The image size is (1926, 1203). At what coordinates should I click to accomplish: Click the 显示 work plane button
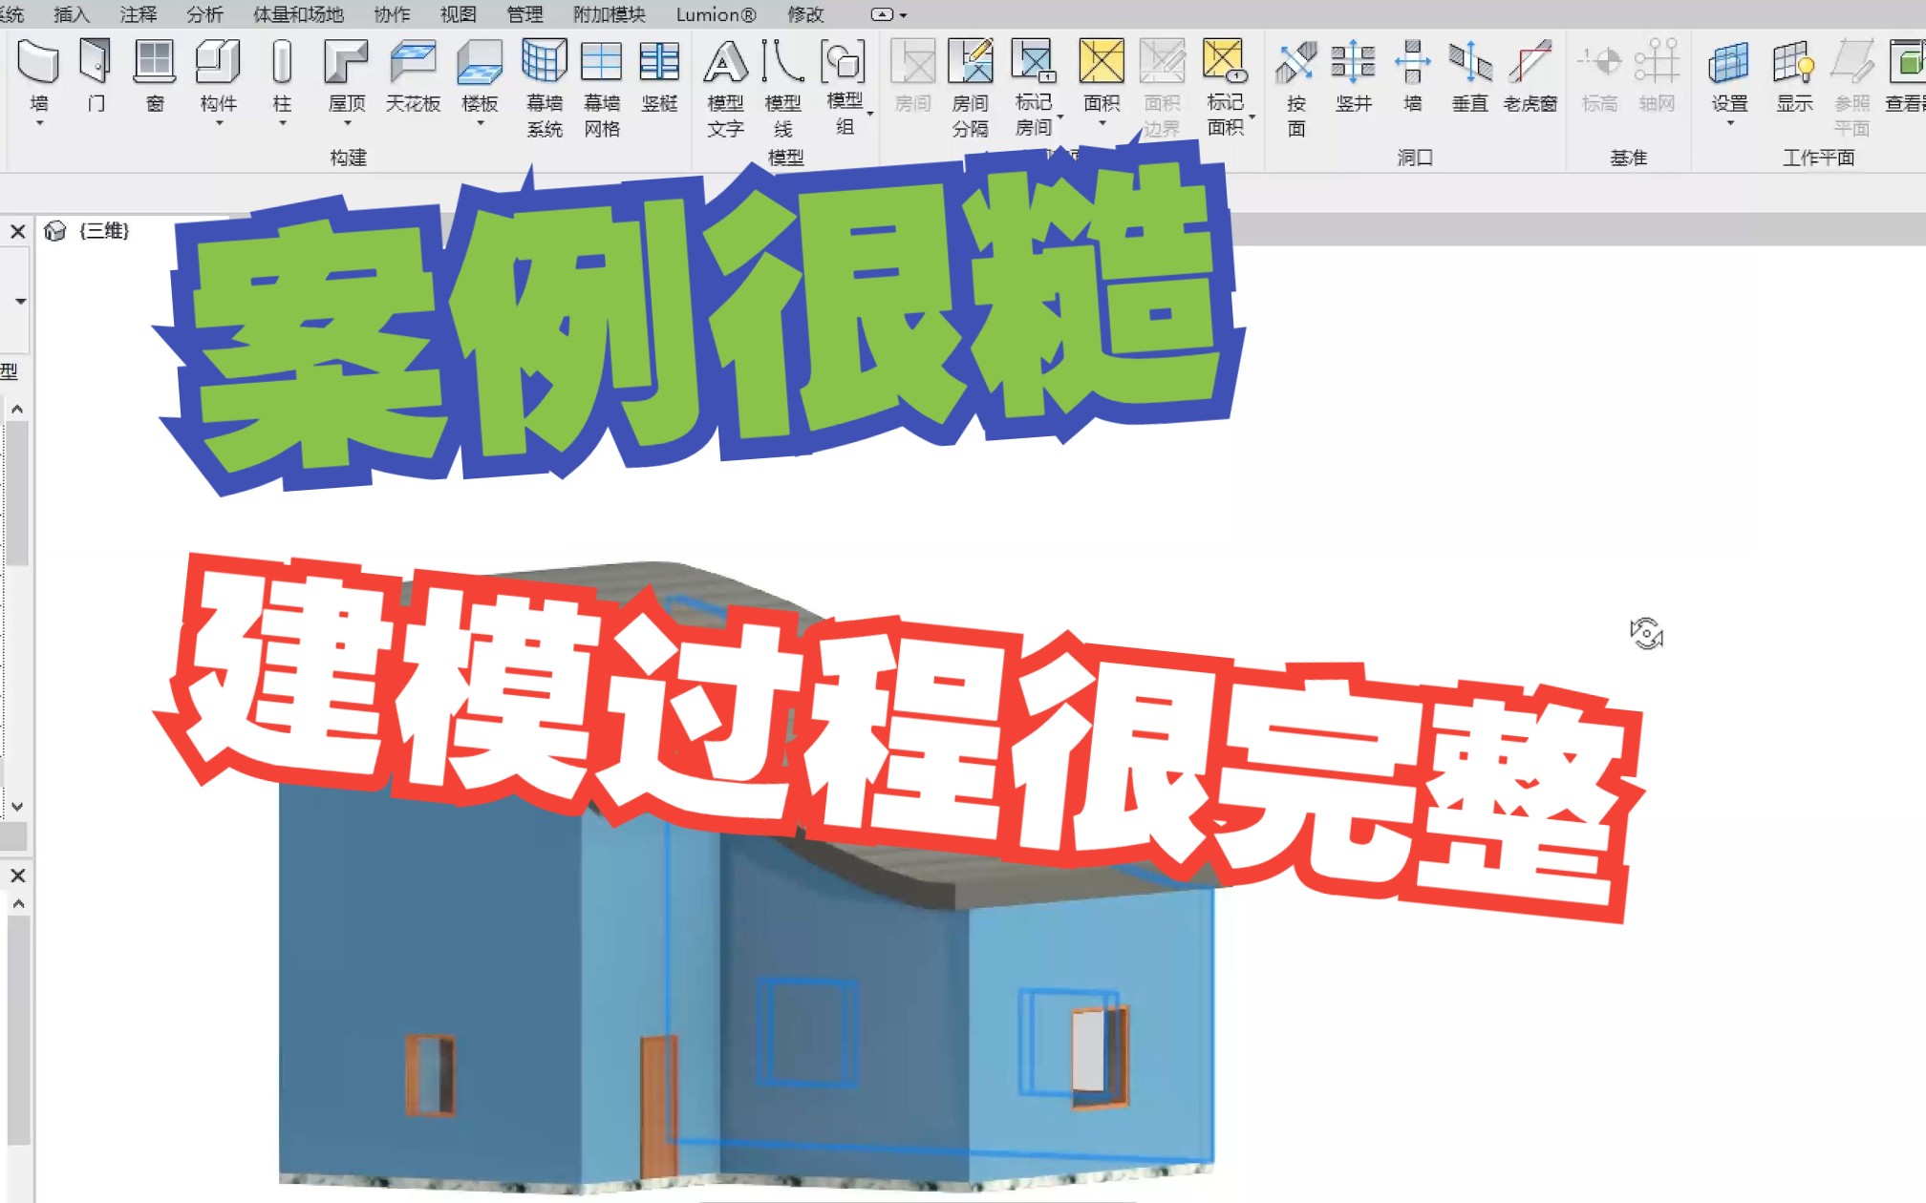[x=1793, y=63]
